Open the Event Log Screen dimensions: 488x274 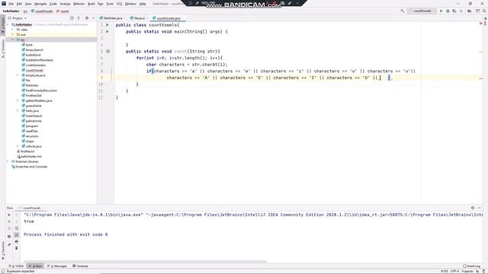(471, 266)
